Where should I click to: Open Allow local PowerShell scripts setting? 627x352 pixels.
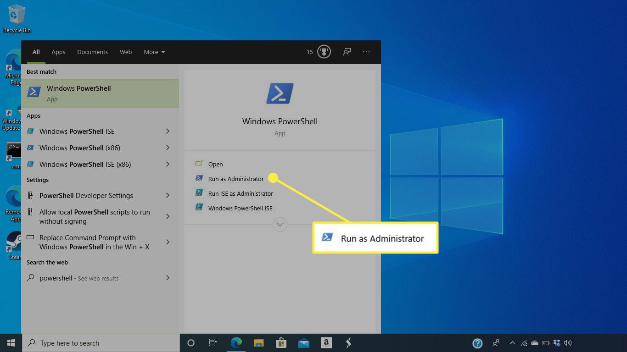coord(100,216)
